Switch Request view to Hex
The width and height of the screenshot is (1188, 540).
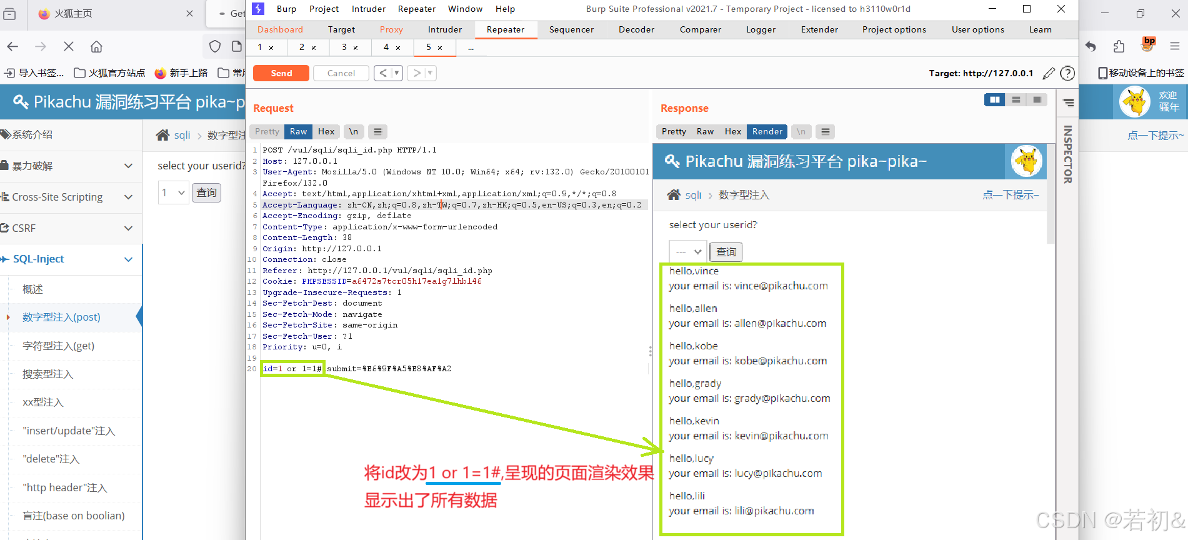pos(326,131)
